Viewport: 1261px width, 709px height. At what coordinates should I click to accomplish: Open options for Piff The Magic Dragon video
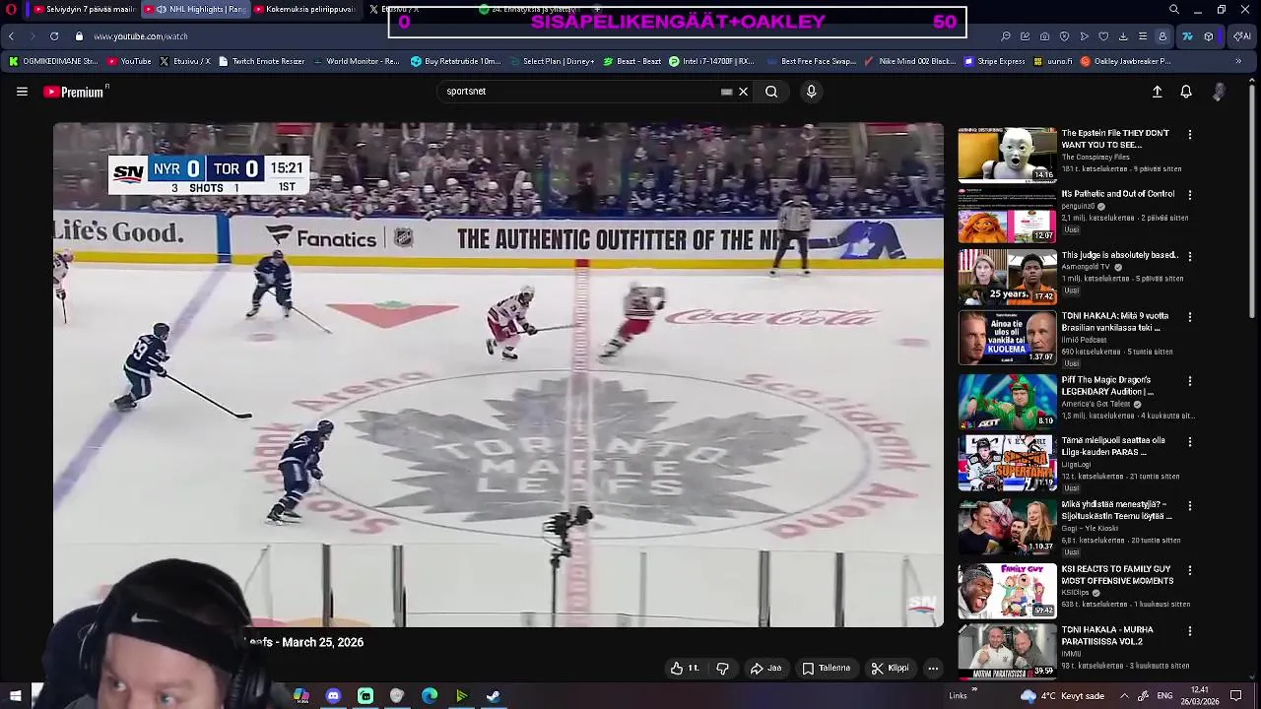click(x=1189, y=381)
